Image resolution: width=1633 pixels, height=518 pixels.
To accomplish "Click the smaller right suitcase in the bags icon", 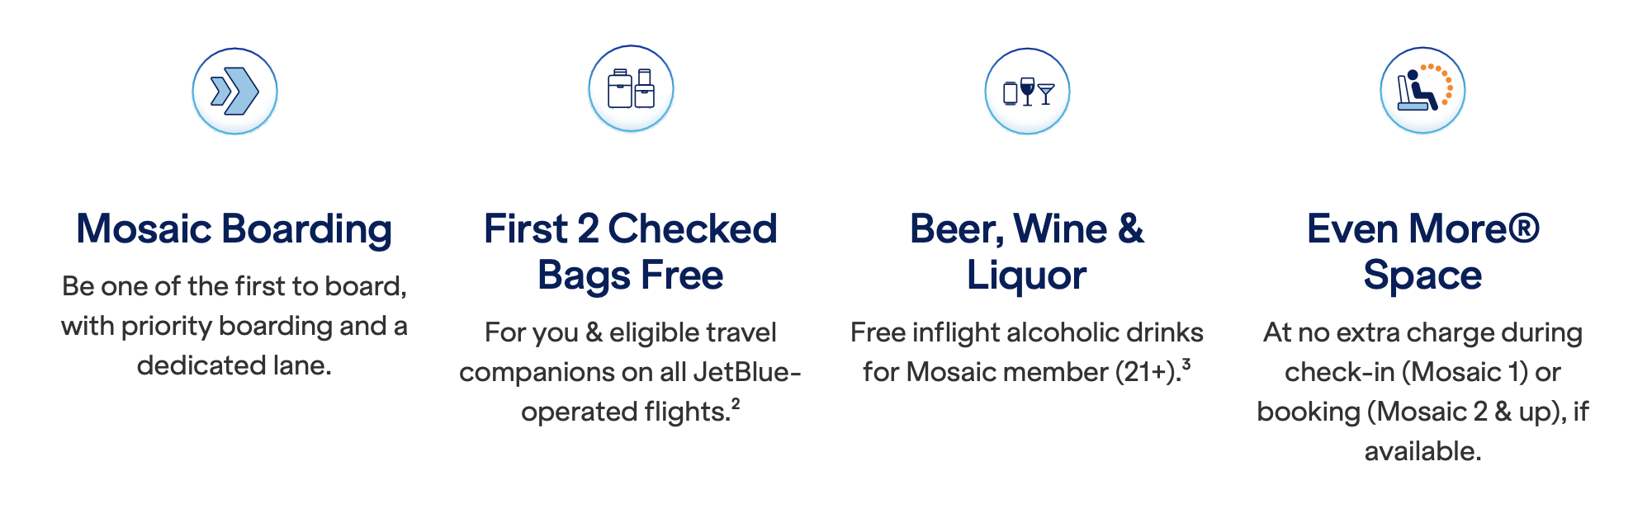I will click(645, 90).
